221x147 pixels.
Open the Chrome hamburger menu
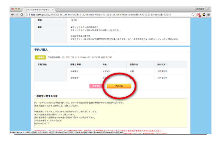(208, 15)
